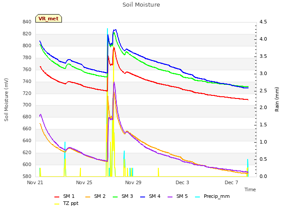Click the 0.0 right axis value
Image resolution: width=283 pixels, height=212 pixels.
[263, 176]
